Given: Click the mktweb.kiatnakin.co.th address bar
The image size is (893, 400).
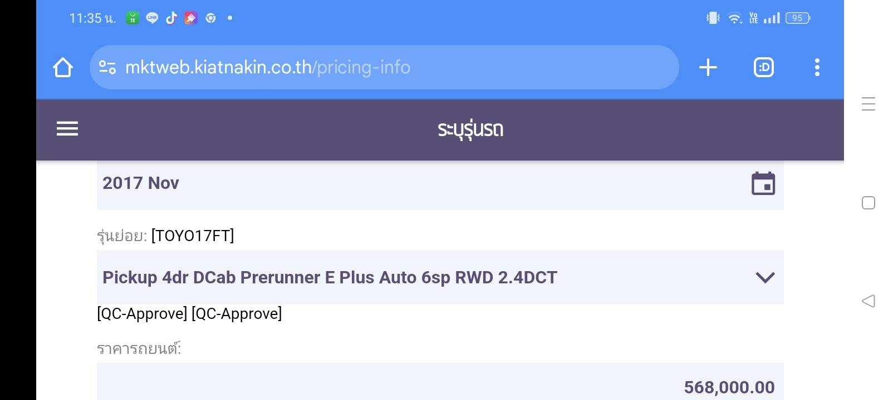Looking at the screenshot, I should (384, 68).
